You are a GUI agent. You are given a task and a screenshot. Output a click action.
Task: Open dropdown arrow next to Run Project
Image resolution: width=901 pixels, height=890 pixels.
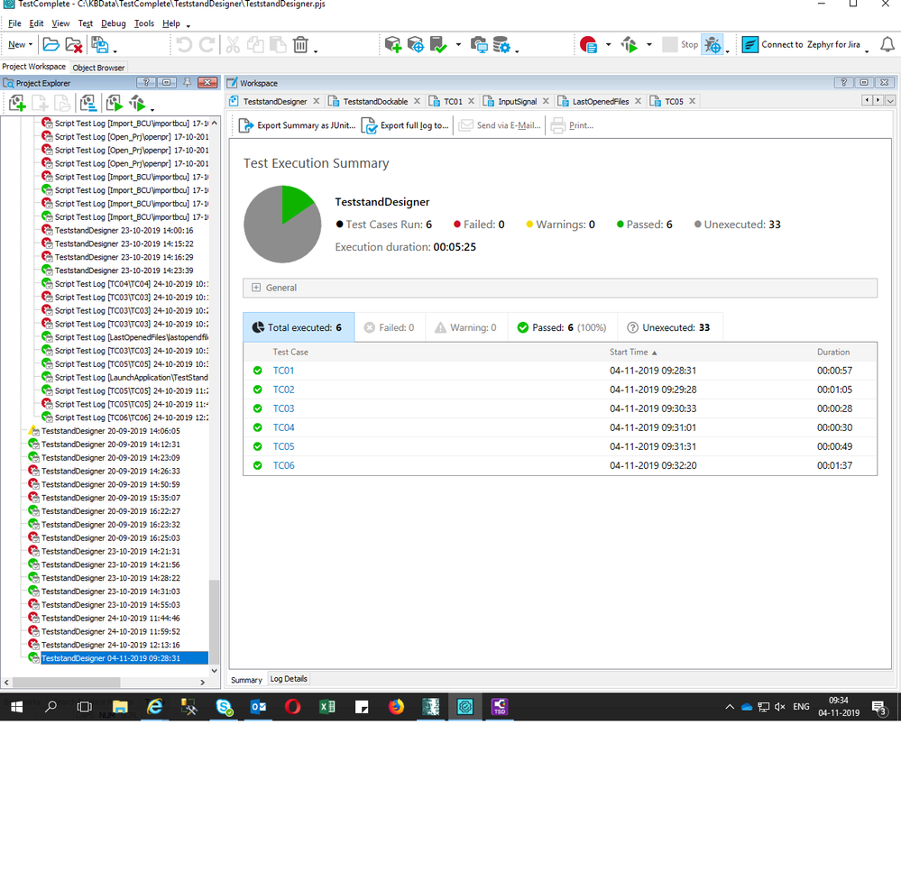tap(649, 44)
